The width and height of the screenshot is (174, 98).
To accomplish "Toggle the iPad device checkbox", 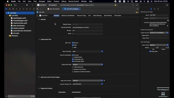I will click(73, 45).
